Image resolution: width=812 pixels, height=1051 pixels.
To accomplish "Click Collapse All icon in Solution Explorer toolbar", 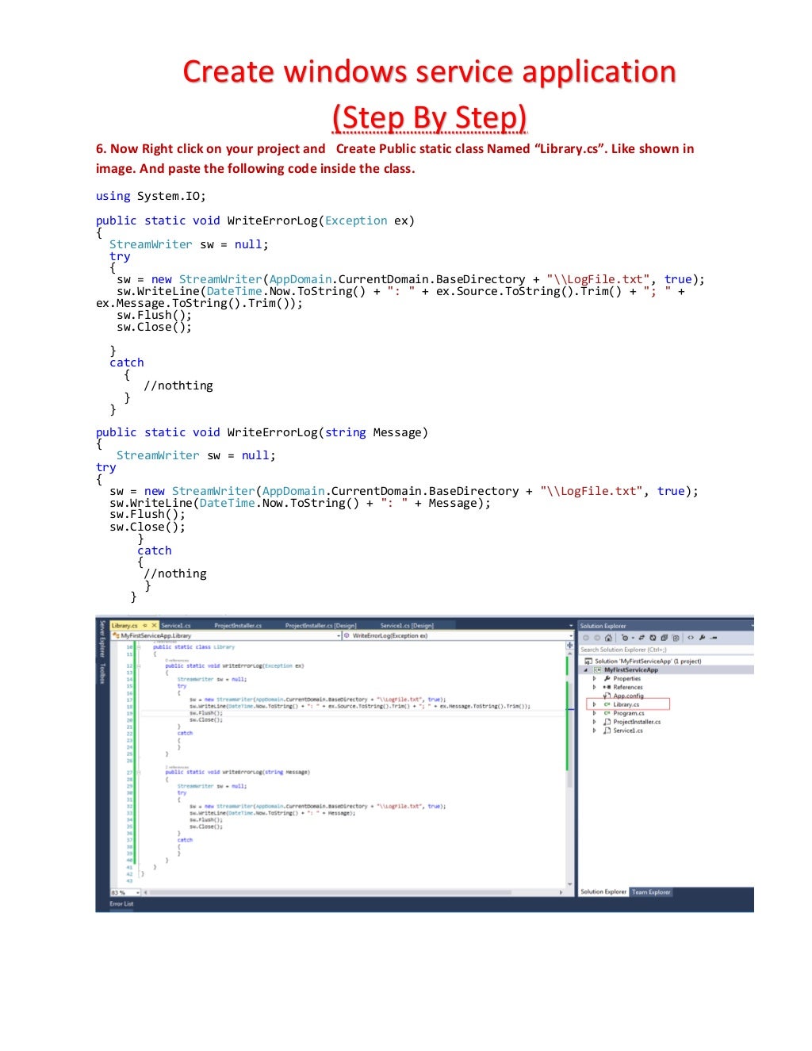I will coord(664,638).
